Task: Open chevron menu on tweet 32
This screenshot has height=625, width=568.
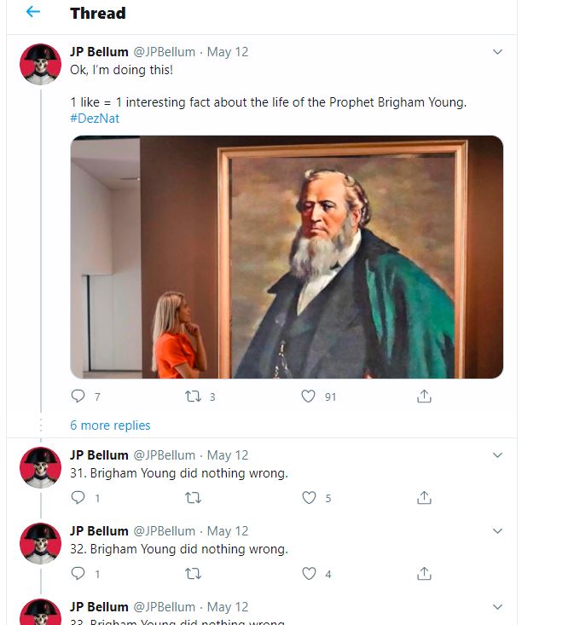Action: [x=498, y=531]
